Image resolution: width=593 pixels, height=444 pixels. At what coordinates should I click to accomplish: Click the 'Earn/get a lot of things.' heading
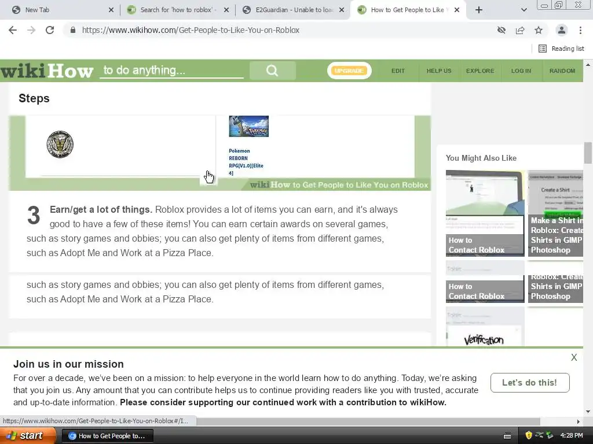pyautogui.click(x=101, y=209)
